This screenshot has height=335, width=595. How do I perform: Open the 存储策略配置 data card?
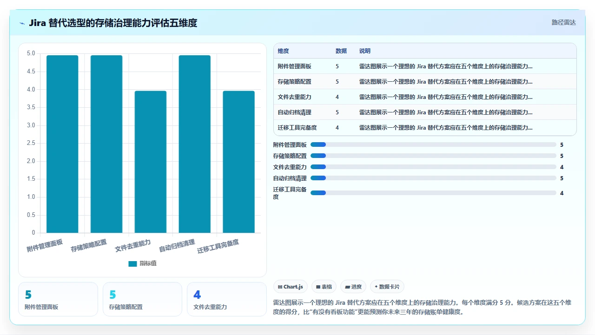click(x=142, y=299)
